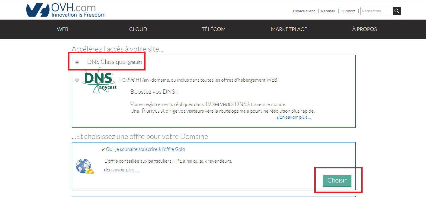
Task: Click the Choisir button
Action: click(337, 180)
